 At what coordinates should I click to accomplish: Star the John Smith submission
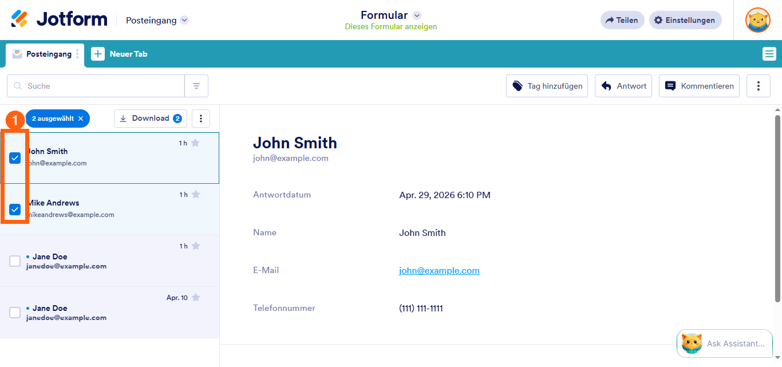point(195,143)
